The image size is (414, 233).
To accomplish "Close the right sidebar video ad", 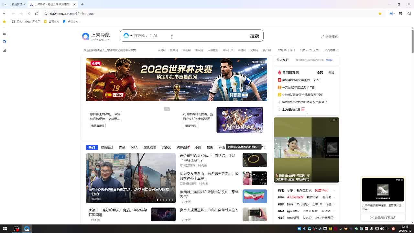I will (337, 120).
